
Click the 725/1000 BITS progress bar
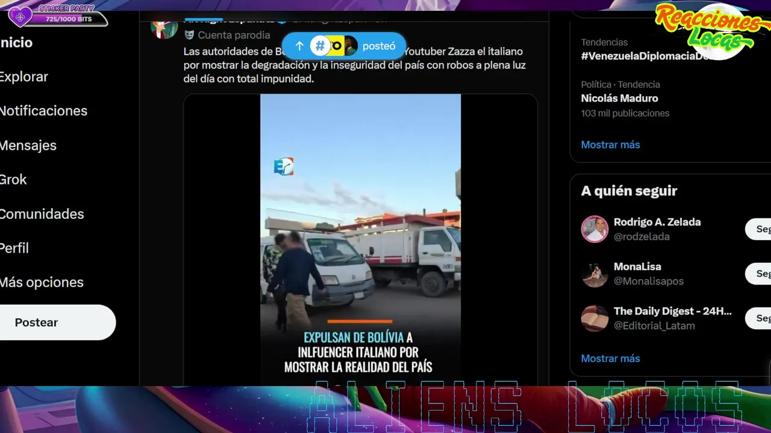coord(69,19)
